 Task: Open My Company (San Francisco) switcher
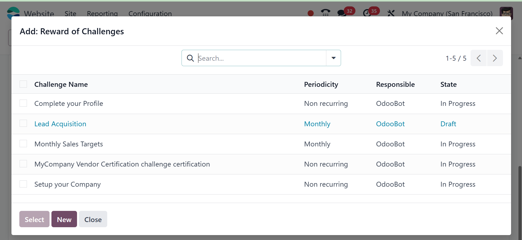[447, 13]
